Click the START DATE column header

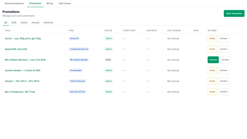click(x=129, y=31)
